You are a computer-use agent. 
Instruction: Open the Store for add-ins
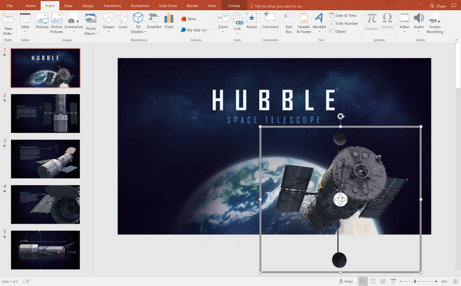(192, 18)
